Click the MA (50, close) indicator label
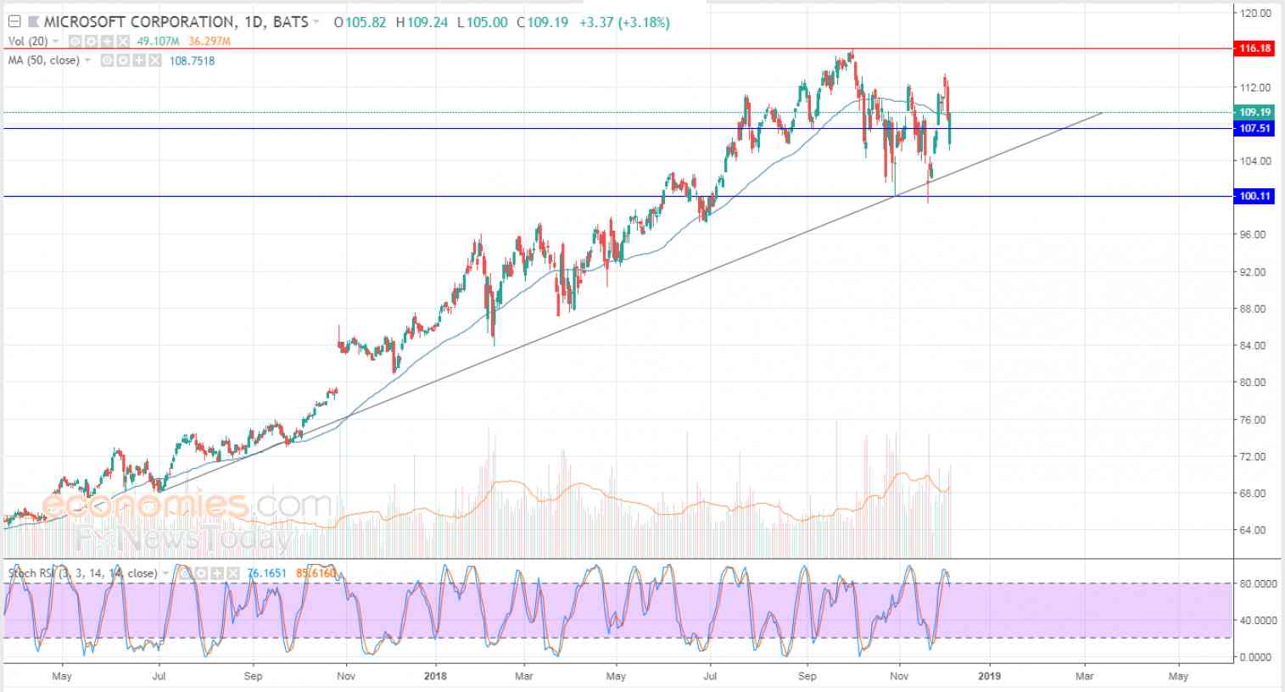 pos(44,61)
